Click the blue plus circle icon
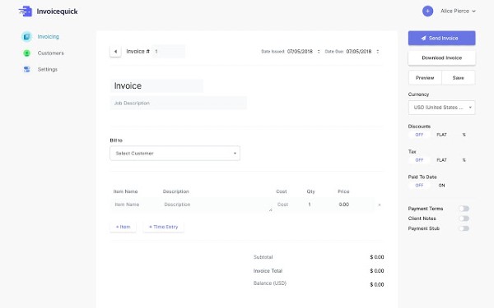This screenshot has height=308, width=494. coord(427,11)
